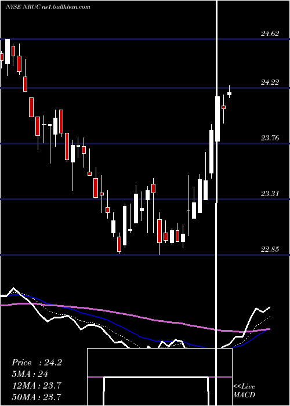The height and width of the screenshot is (406, 290).
Task: Click the 24.22 price level label
Action: pyautogui.click(x=270, y=82)
